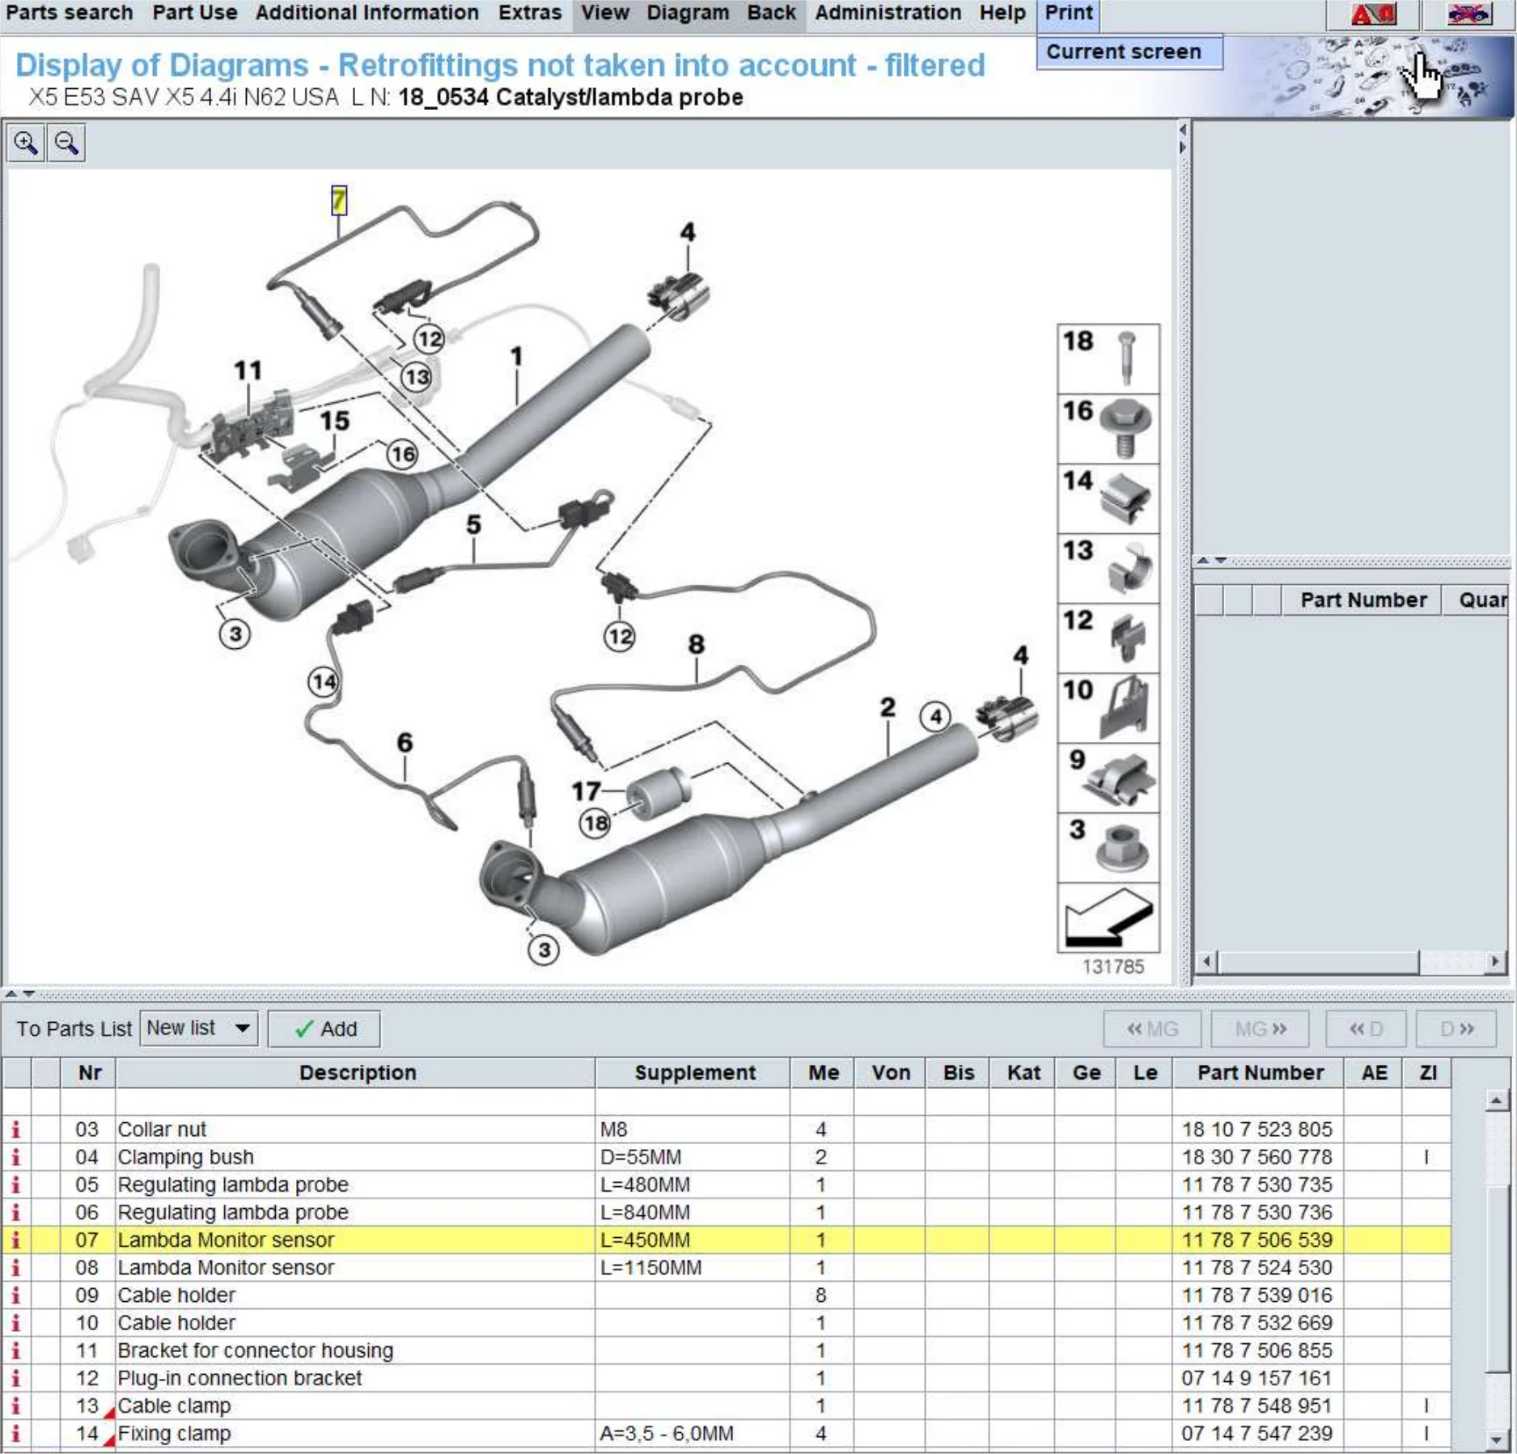Select the Regulating lambda probe L=840MM row
The width and height of the screenshot is (1517, 1454).
727,1212
